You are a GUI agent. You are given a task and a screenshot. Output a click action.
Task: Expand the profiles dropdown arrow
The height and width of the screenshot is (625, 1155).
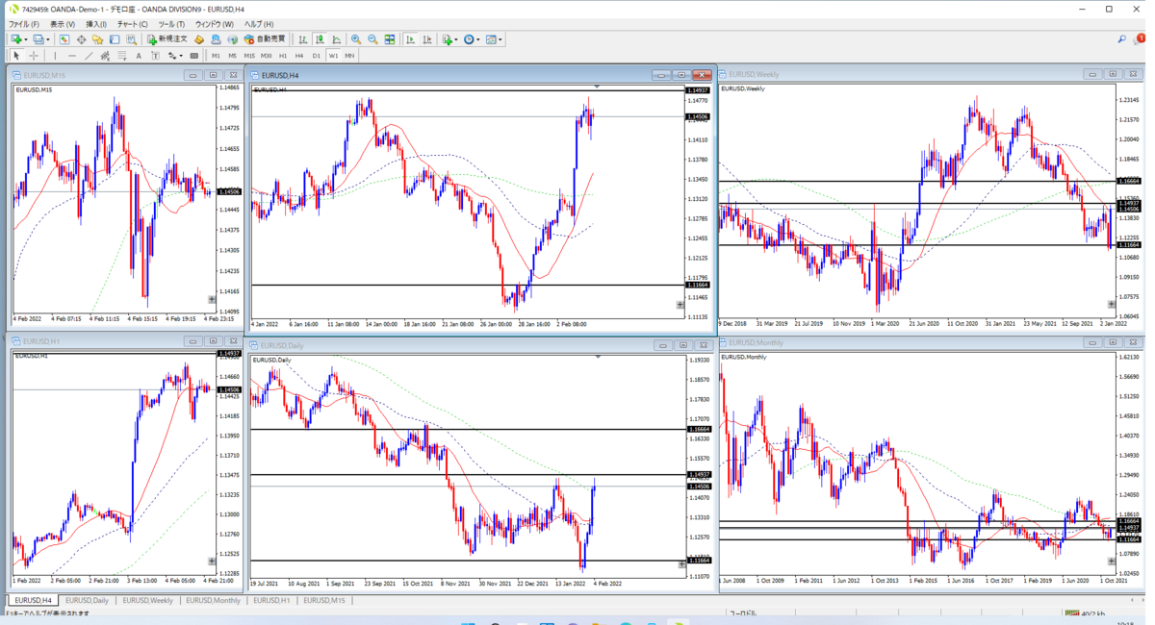coord(48,40)
